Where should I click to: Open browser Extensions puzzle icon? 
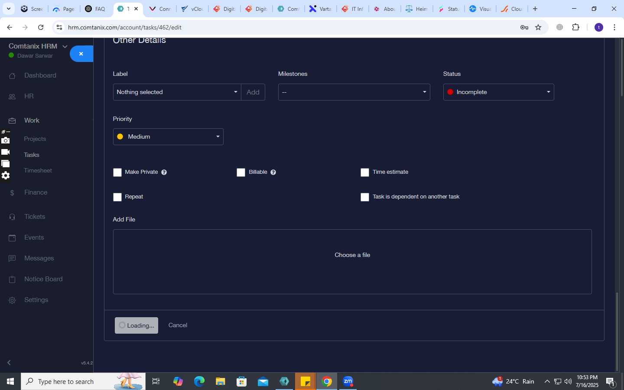pyautogui.click(x=575, y=27)
